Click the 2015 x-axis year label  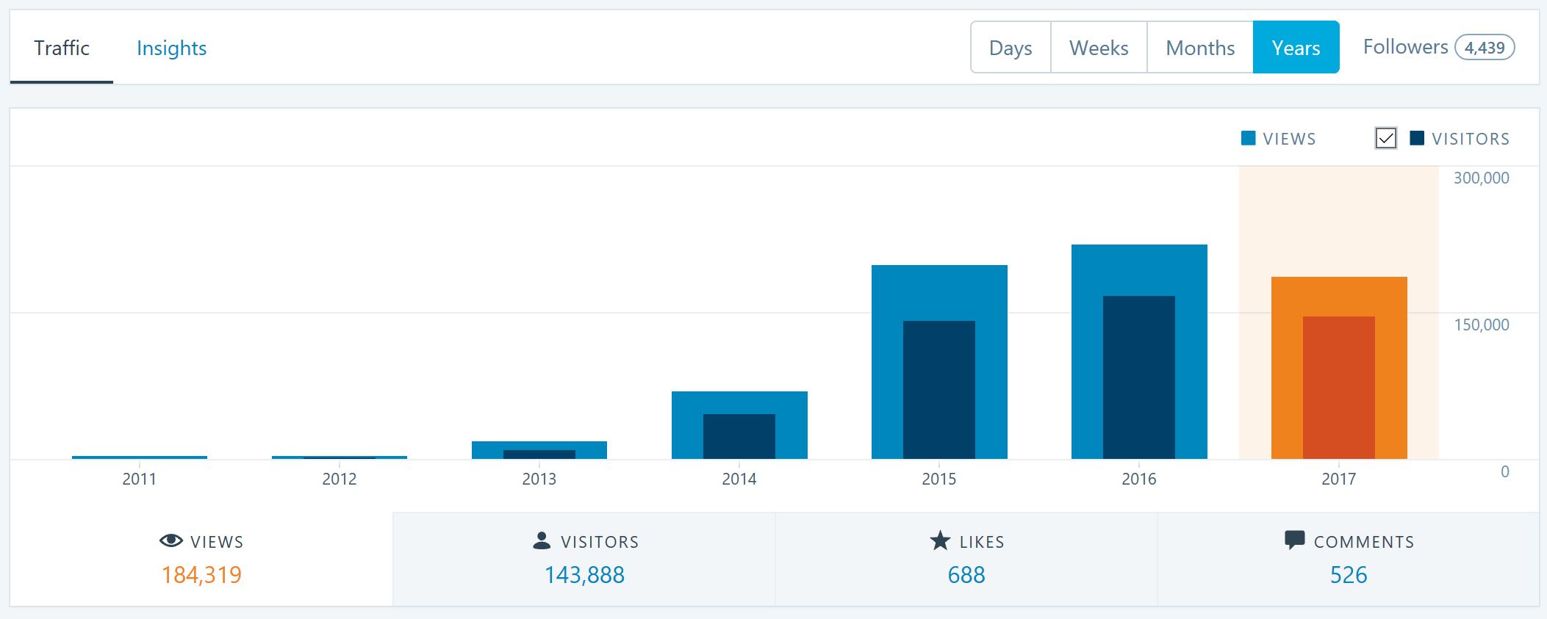click(x=939, y=479)
